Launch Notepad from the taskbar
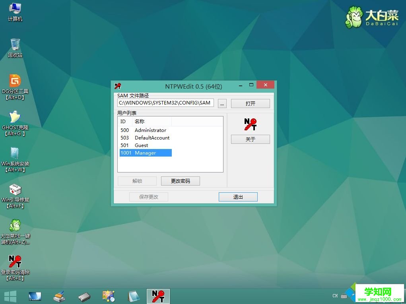The image size is (406, 304). [134, 296]
